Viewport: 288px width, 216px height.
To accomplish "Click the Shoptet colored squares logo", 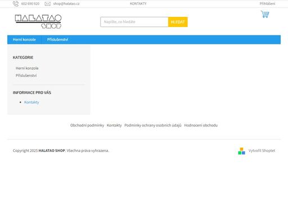I will point(241,151).
